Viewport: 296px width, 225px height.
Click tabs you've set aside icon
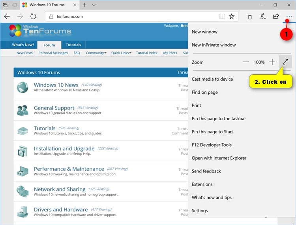click(x=5, y=5)
